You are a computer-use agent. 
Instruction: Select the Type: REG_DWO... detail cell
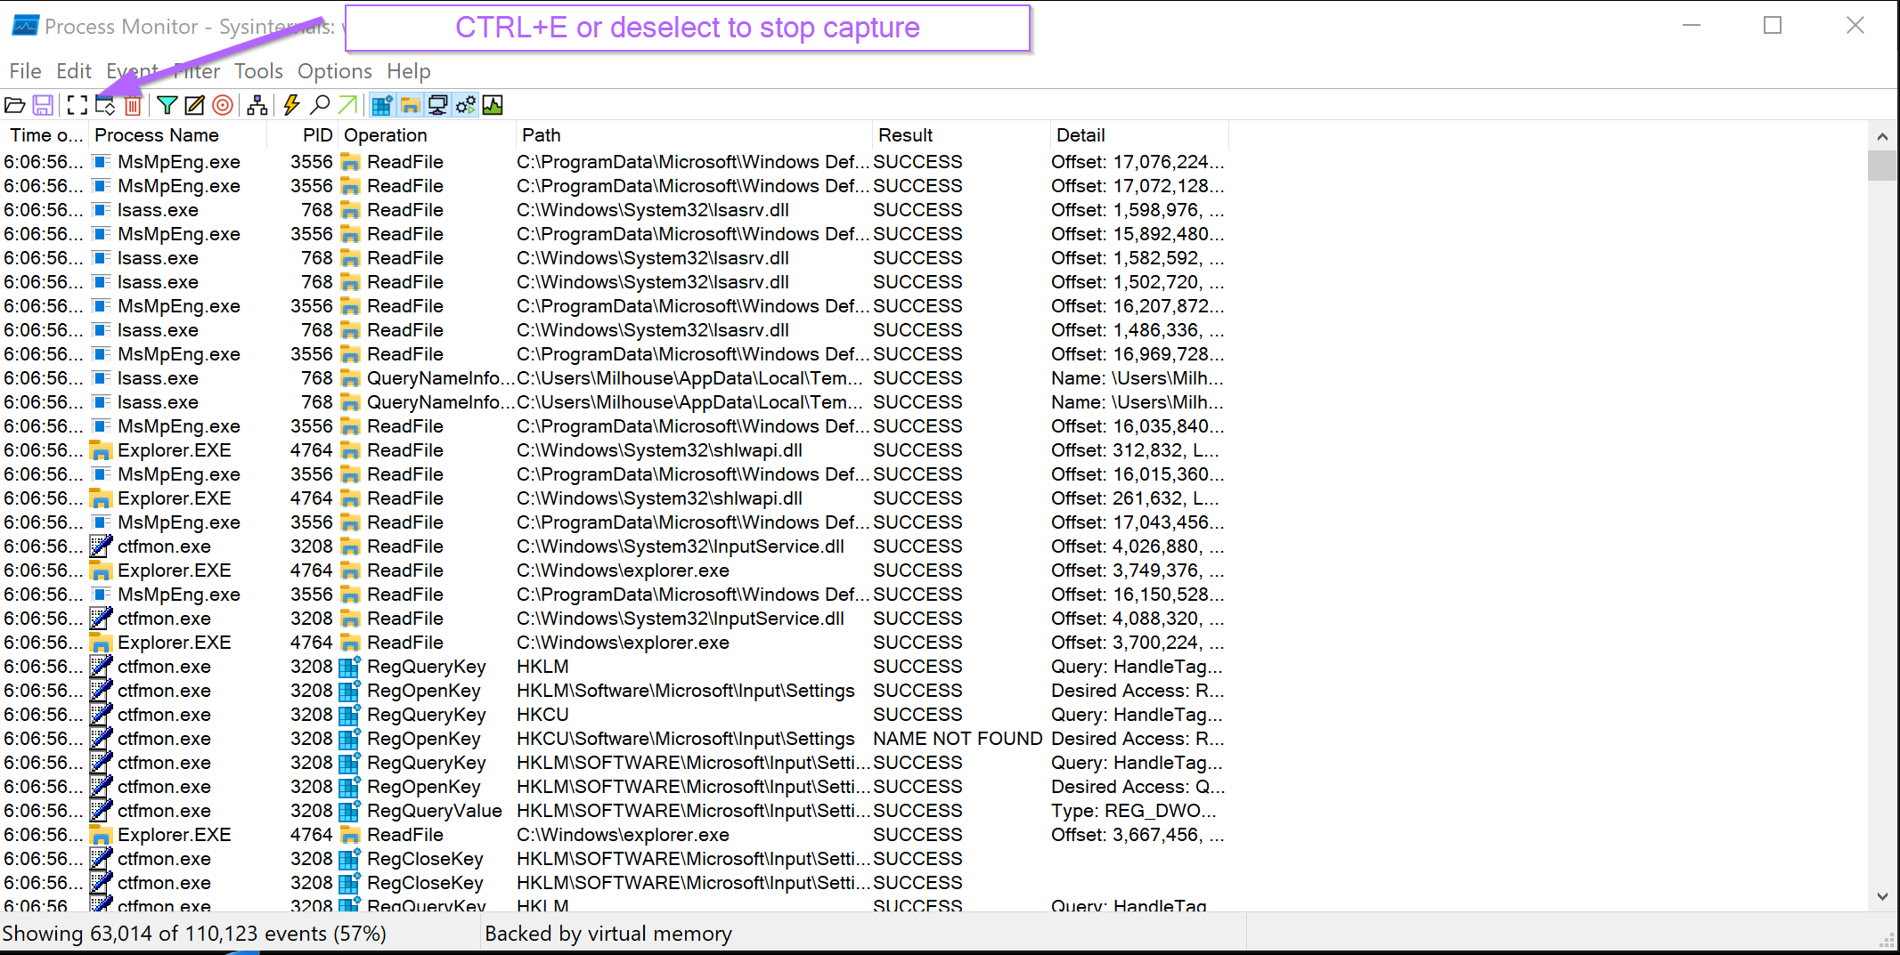pyautogui.click(x=1134, y=811)
